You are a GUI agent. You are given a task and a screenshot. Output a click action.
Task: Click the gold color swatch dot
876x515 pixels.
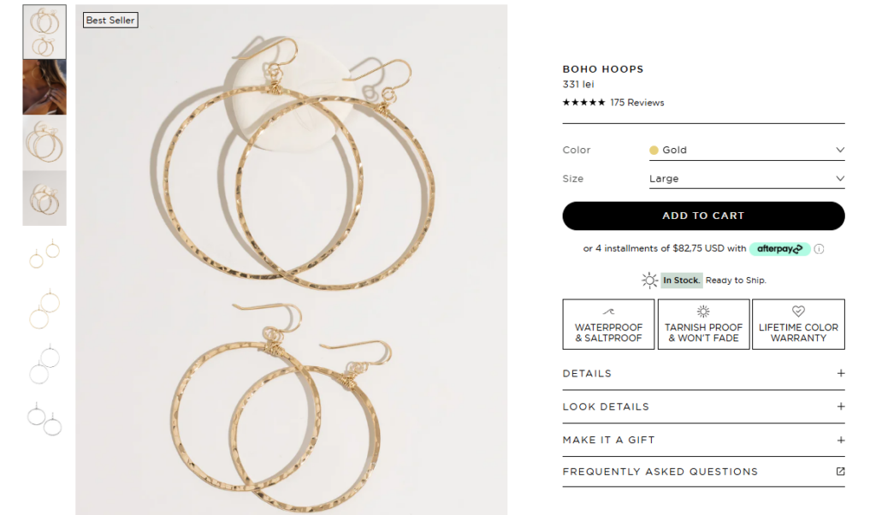[654, 150]
